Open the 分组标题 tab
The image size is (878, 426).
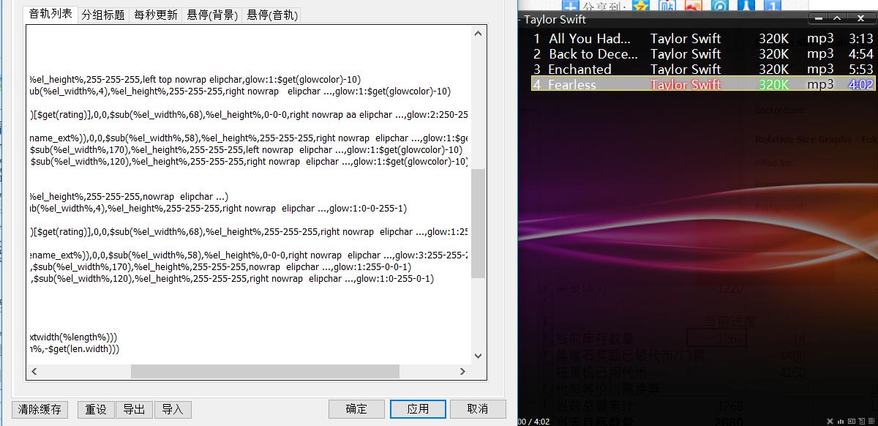(x=103, y=15)
